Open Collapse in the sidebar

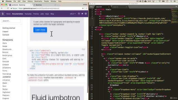[6, 64]
